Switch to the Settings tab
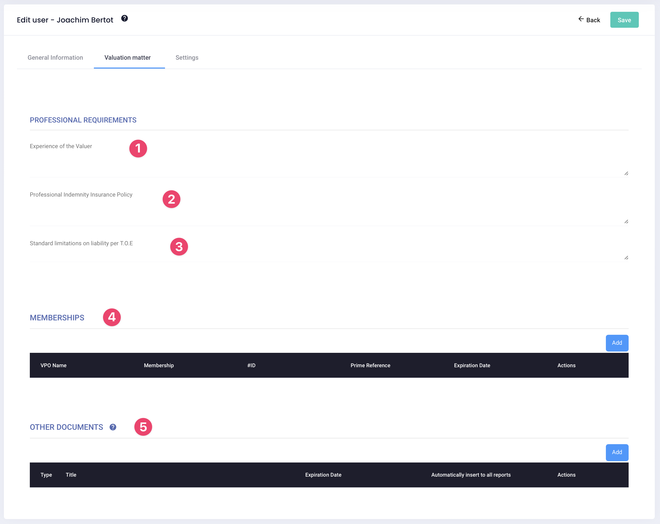660x524 pixels. pos(187,58)
